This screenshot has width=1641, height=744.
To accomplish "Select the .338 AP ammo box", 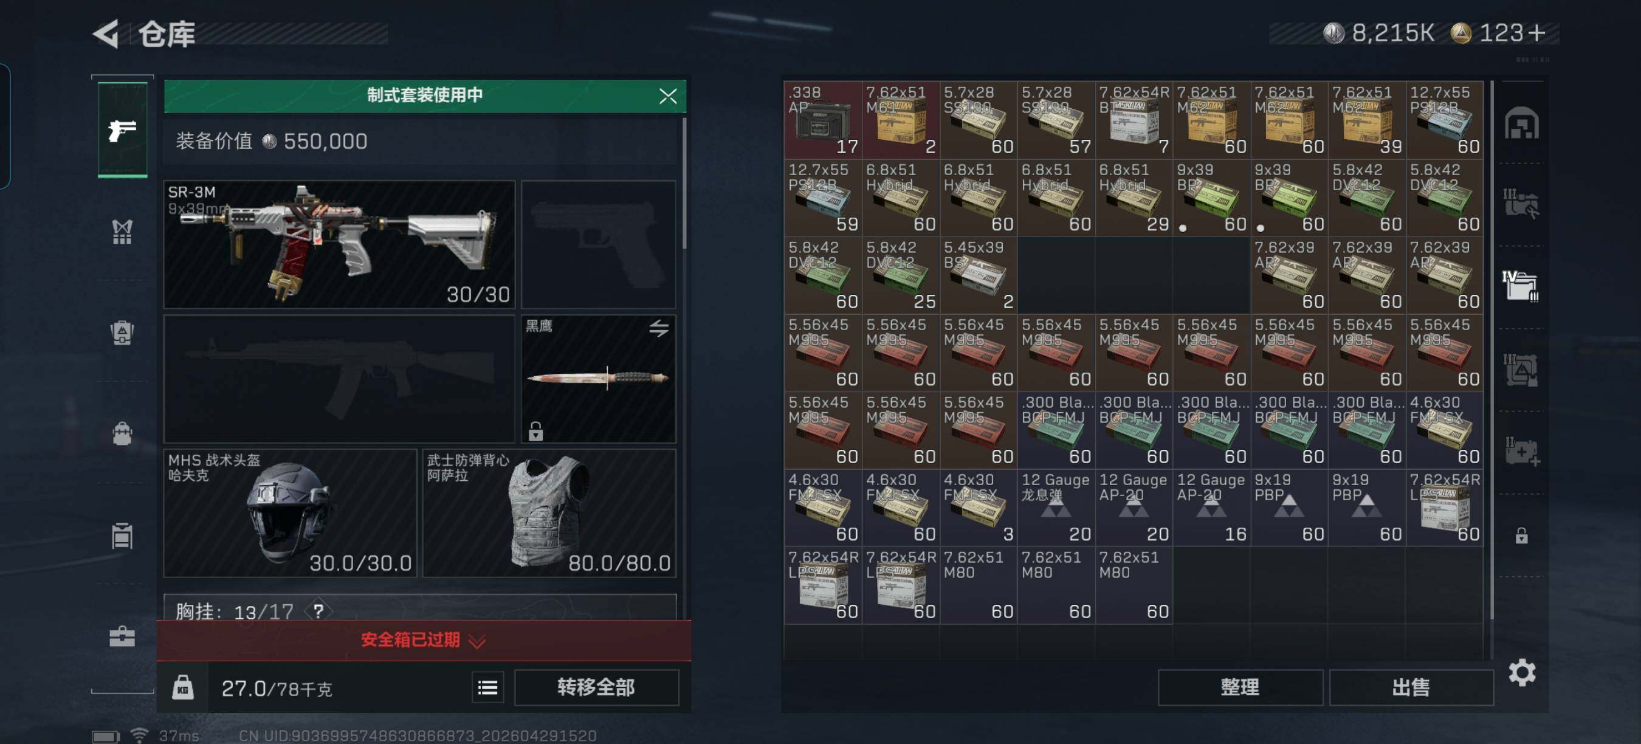I will 823,120.
